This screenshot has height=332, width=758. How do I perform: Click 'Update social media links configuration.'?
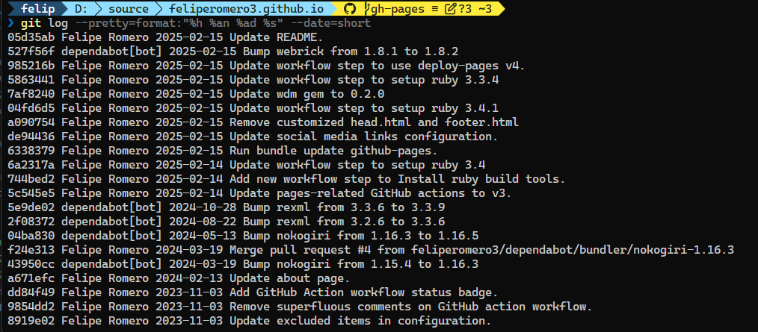363,137
